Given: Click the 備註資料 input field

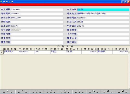Looking at the screenshot, I should pos(103,42).
